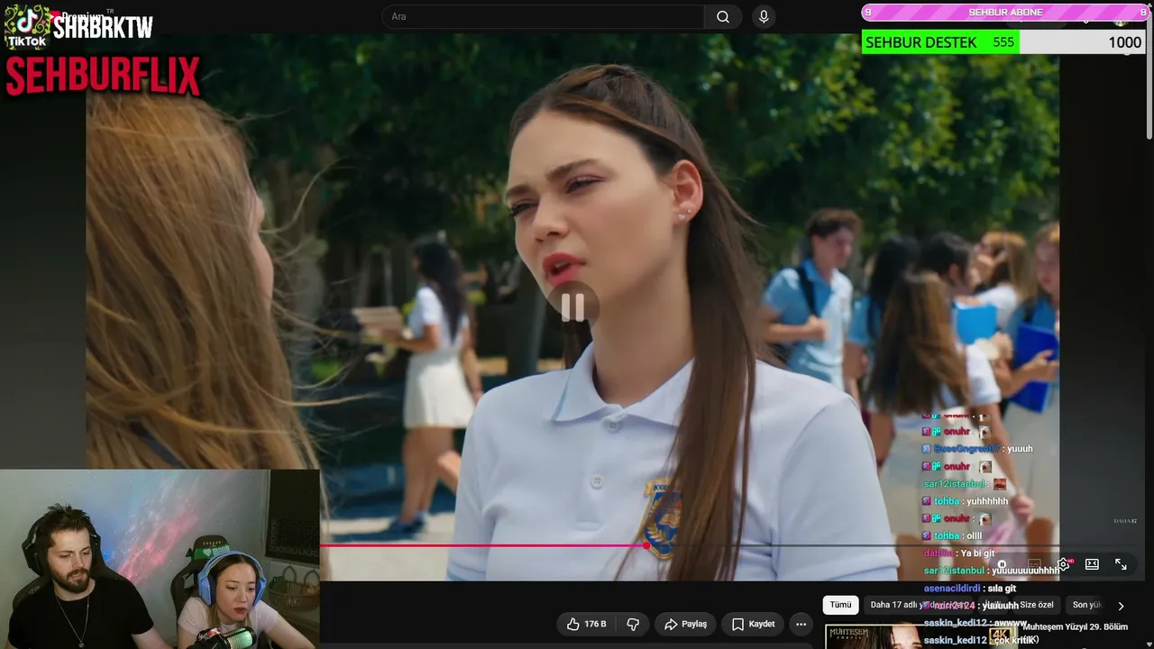Open video settings gear icon
This screenshot has height=649, width=1154.
(x=1064, y=564)
